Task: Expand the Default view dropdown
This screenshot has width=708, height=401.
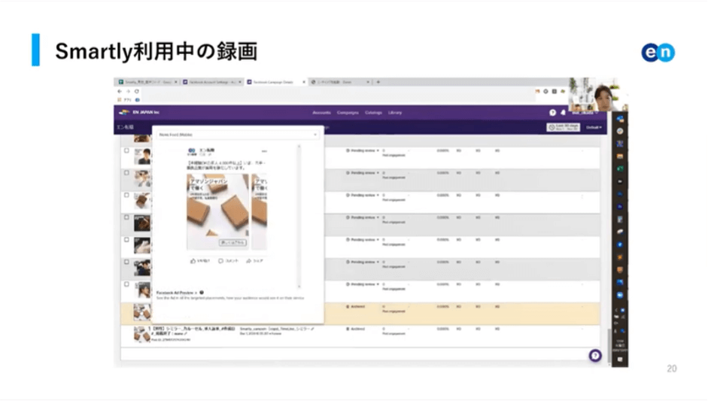Action: click(594, 128)
